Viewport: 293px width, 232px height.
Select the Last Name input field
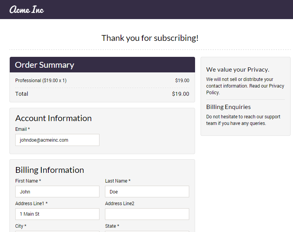click(x=147, y=192)
